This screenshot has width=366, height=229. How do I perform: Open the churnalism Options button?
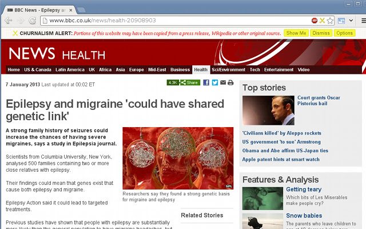point(344,33)
